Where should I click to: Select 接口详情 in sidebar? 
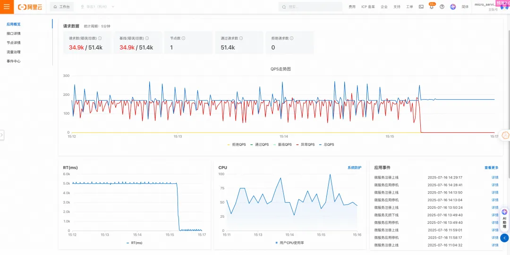pos(14,34)
